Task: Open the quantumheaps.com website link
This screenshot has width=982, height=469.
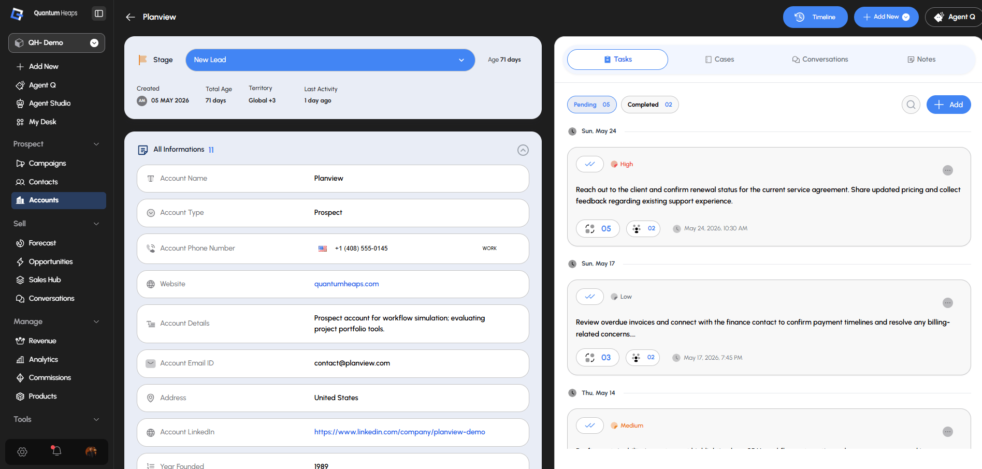Action: [346, 284]
